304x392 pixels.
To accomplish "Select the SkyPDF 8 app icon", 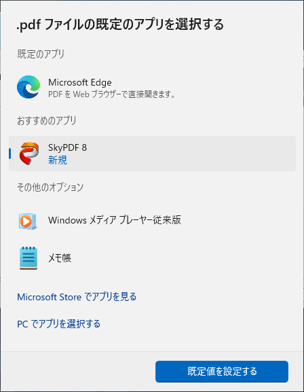I will coord(29,154).
